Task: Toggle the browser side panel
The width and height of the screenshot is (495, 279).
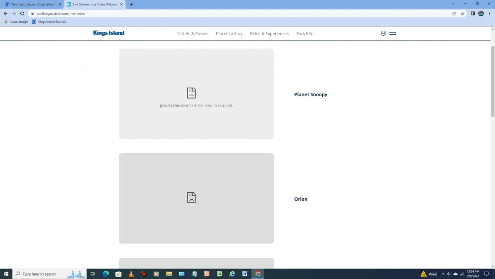Action: coord(472,13)
